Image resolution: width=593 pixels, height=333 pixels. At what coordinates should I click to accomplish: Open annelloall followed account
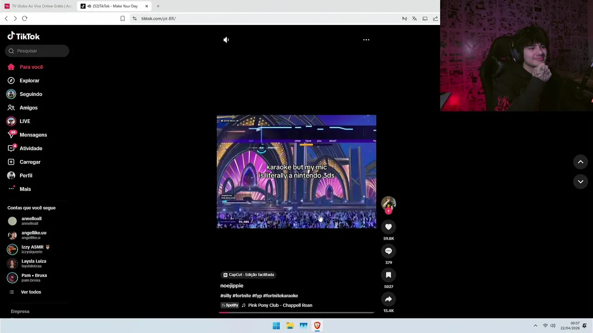32,221
